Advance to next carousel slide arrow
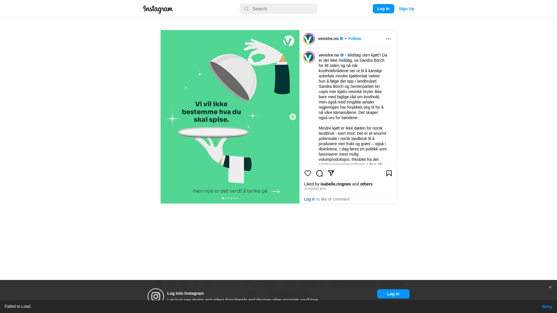Viewport: 557px width, 313px height. 292,117
